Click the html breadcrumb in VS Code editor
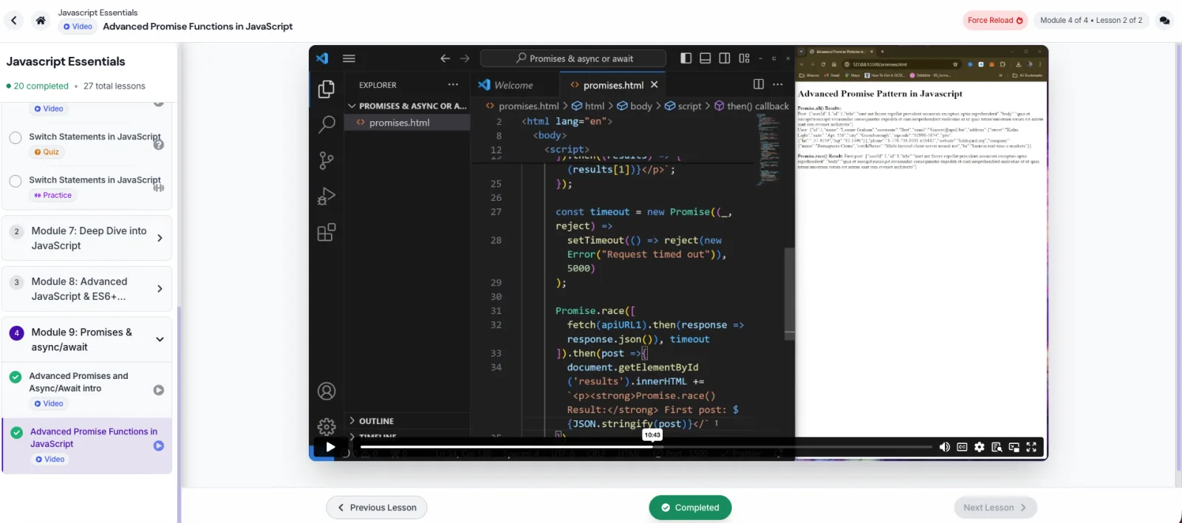The width and height of the screenshot is (1182, 523). tap(588, 106)
